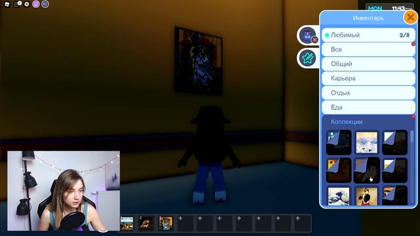The height and width of the screenshot is (236, 420).
Task: Select the pastel landscape painting thumbnail
Action: [367, 142]
